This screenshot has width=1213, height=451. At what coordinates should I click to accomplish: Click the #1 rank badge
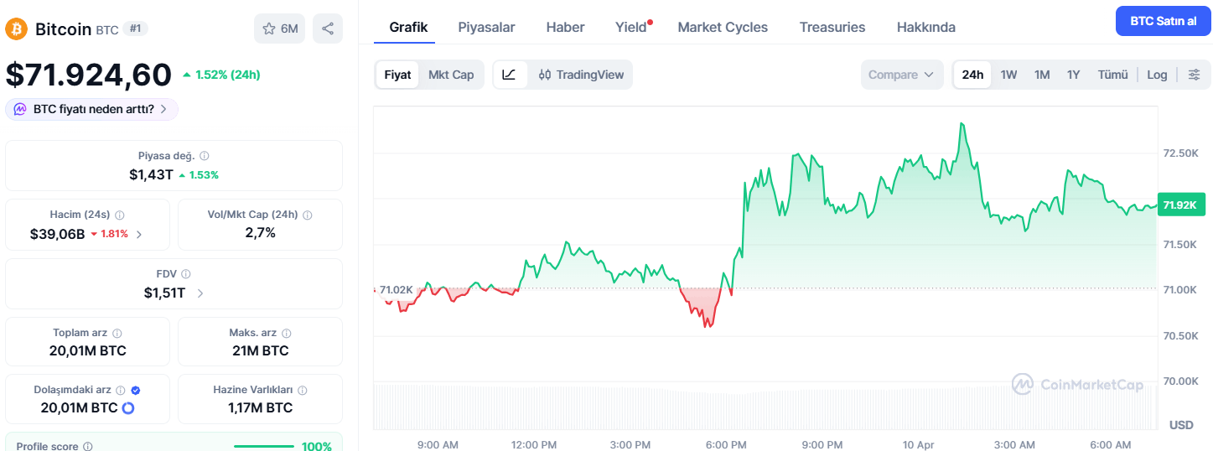(136, 29)
